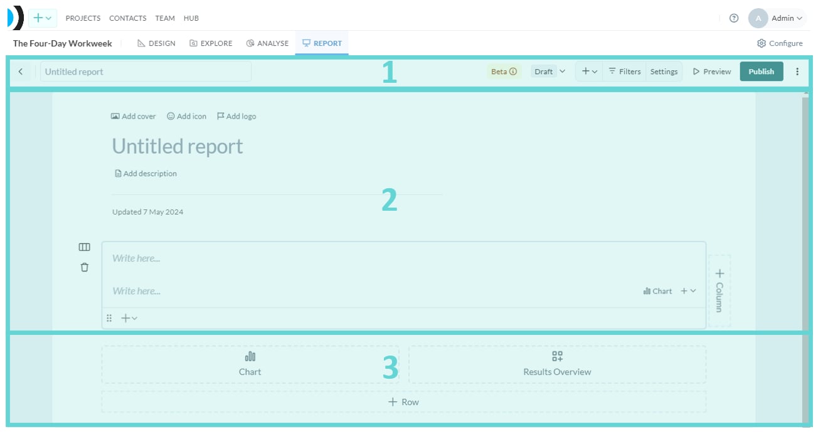
Task: Click 'The Four-Day Workweek' project title
Action: click(x=63, y=43)
